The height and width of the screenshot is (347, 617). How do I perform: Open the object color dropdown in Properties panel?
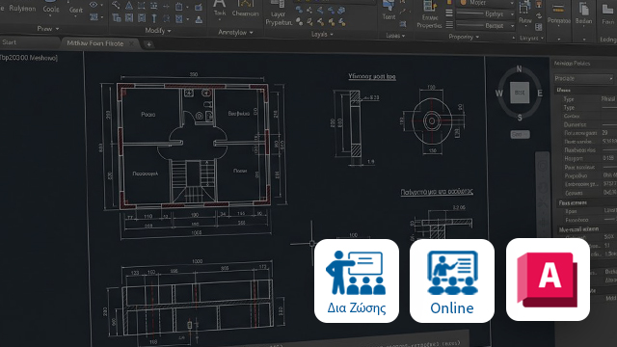[486, 3]
